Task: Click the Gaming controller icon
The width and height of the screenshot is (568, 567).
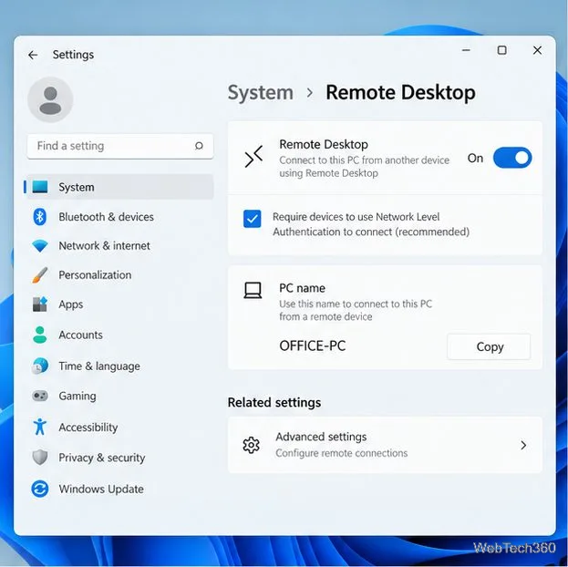Action: pyautogui.click(x=40, y=396)
